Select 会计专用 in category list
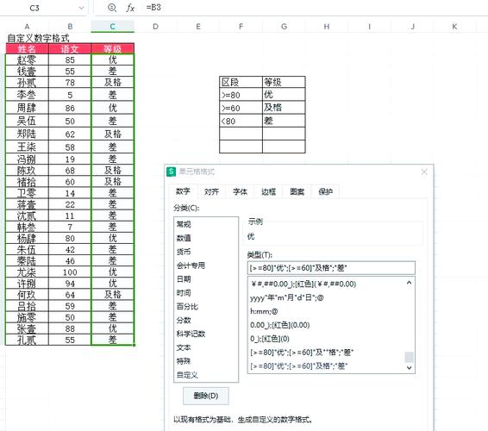 (x=206, y=265)
